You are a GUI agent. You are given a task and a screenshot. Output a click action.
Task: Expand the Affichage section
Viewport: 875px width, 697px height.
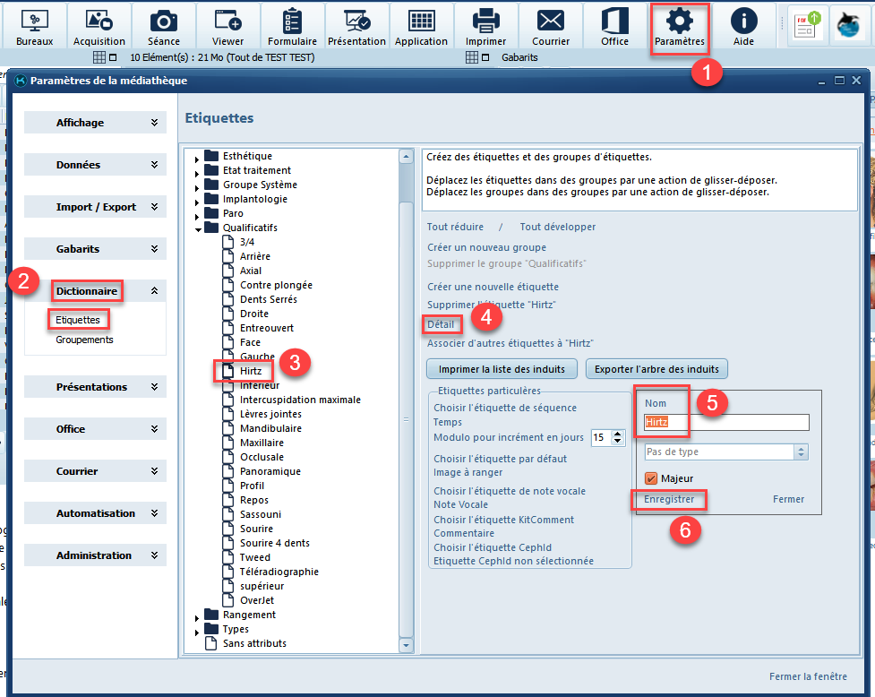[x=95, y=123]
